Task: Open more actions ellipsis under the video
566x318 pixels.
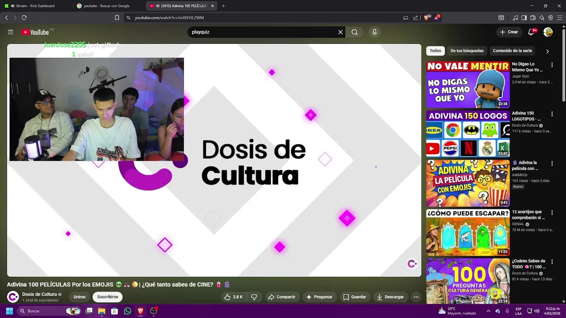Action: [x=416, y=297]
